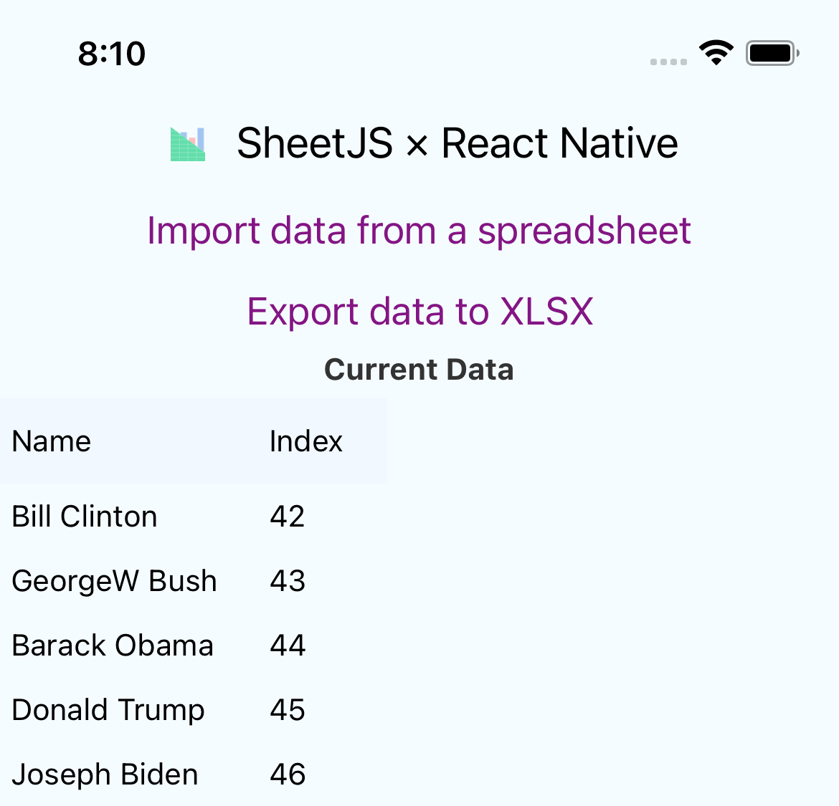839x806 pixels.
Task: Click the cellular signal dots icon
Action: [x=668, y=62]
